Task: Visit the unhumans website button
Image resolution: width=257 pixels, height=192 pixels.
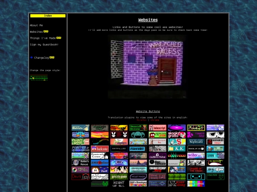Action: (138, 156)
